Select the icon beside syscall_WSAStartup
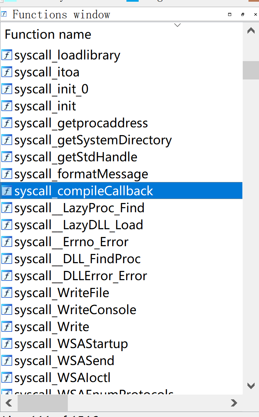Image resolution: width=259 pixels, height=417 pixels. [x=7, y=344]
